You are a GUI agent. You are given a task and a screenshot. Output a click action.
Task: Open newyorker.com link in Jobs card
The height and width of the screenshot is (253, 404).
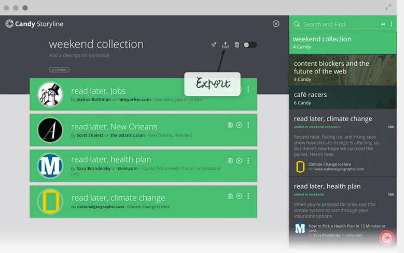click(134, 99)
